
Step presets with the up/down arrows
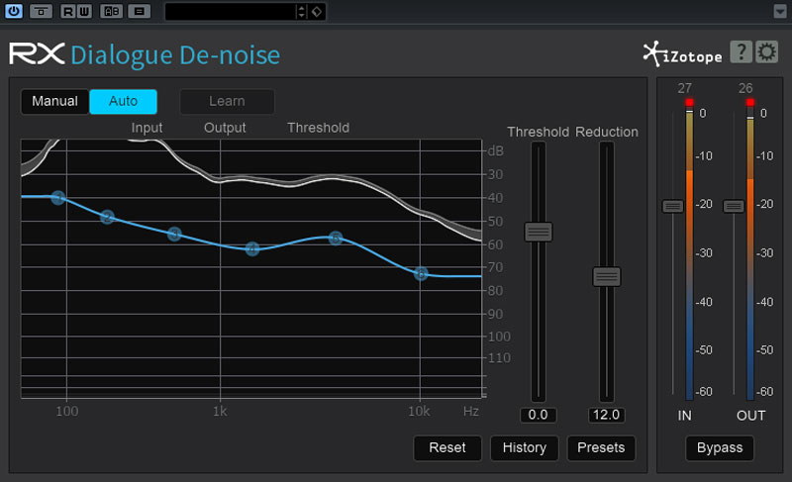point(302,12)
